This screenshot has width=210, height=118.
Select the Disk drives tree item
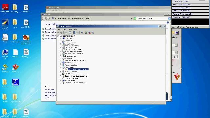coord(69,41)
